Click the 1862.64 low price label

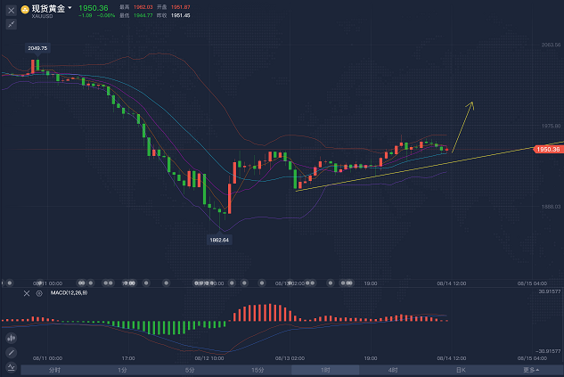pyautogui.click(x=219, y=240)
